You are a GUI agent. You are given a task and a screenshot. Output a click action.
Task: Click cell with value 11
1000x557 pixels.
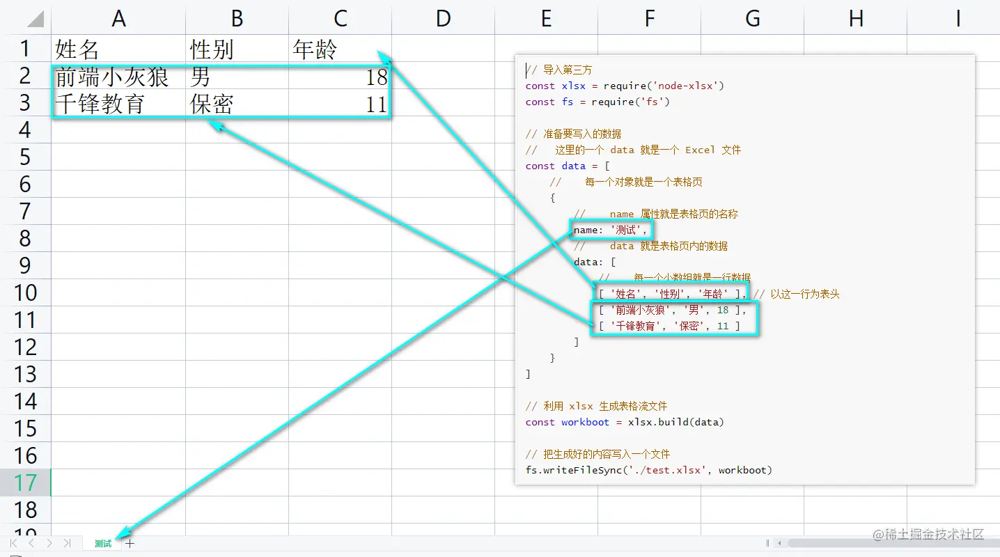340,103
